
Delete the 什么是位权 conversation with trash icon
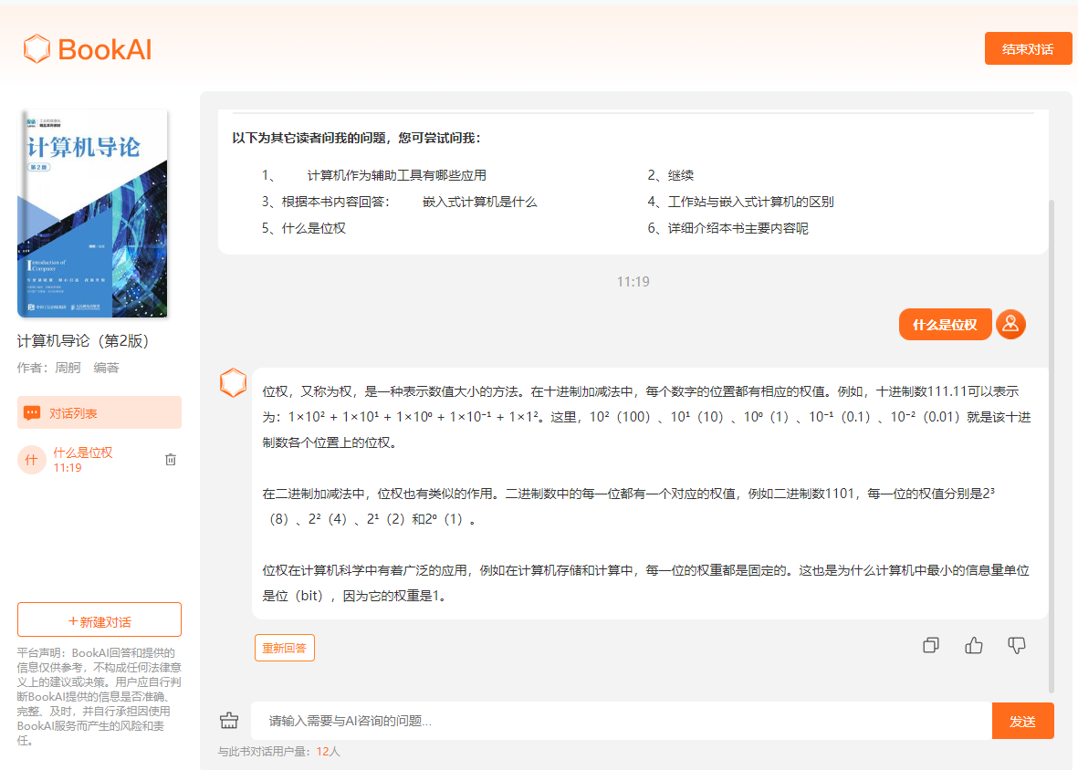[171, 460]
